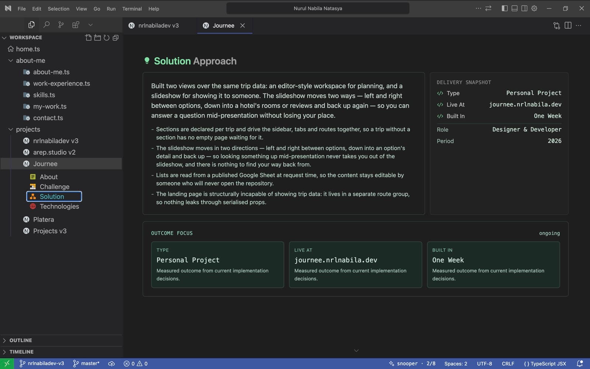Click the command center search box

click(318, 8)
